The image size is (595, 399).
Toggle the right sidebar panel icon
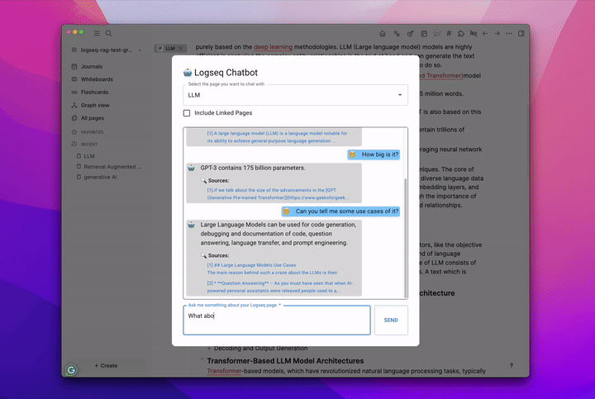521,33
